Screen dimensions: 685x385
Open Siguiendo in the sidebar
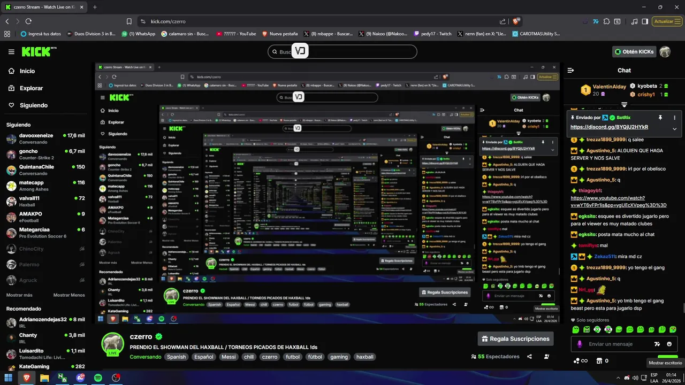coord(27,105)
